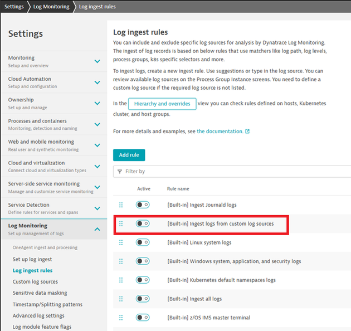The width and height of the screenshot is (351, 331).
Task: Open the Hierarchy and overrides view
Action: point(162,104)
